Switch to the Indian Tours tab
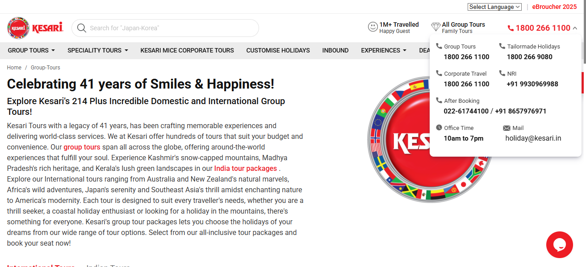586x267 pixels. pyautogui.click(x=108, y=265)
